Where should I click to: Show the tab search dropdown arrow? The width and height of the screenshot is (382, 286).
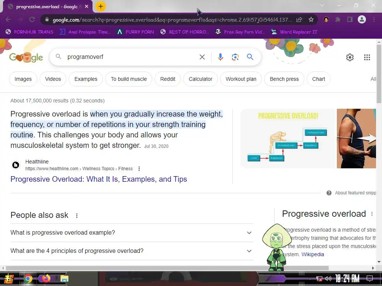[x=322, y=5]
